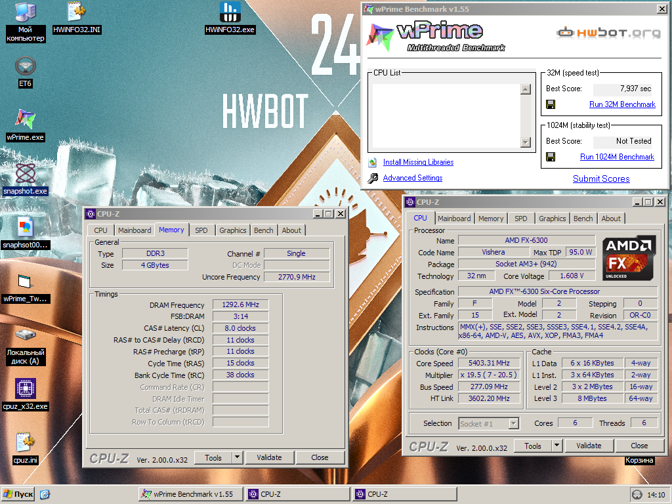Click the quick launch icon beside Start
The width and height of the screenshot is (672, 504).
pyautogui.click(x=45, y=494)
